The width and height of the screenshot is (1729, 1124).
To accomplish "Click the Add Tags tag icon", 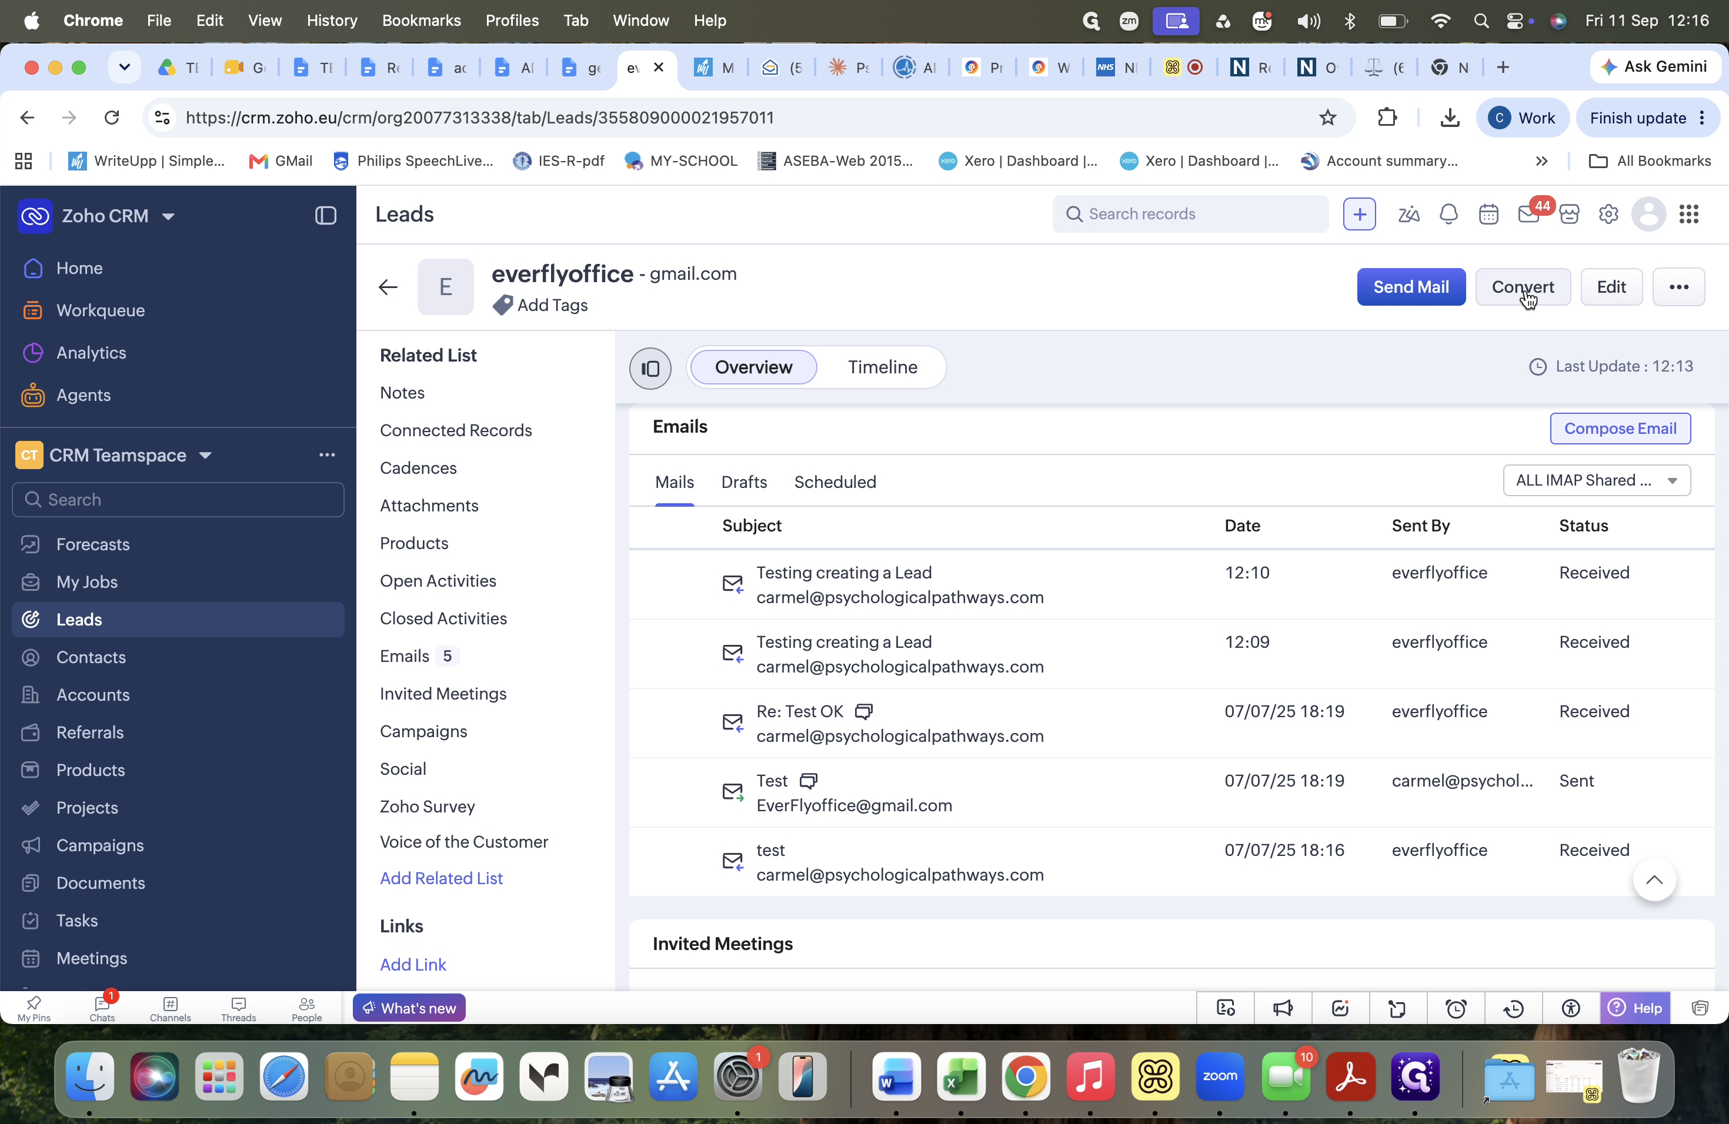I will [502, 305].
